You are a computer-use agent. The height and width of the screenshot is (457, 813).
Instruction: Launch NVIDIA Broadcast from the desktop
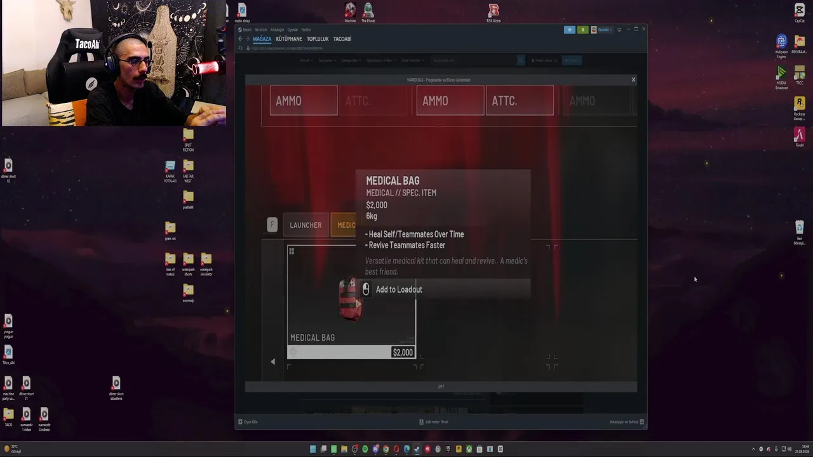[781, 77]
